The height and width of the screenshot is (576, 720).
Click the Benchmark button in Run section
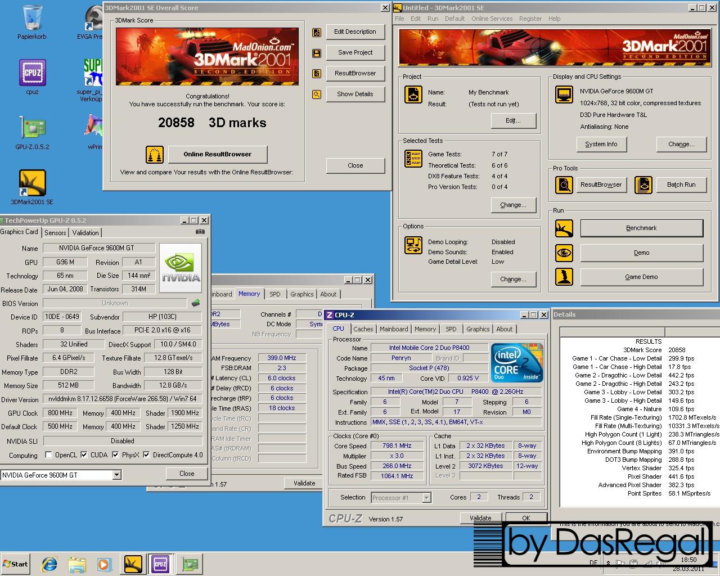tap(641, 228)
